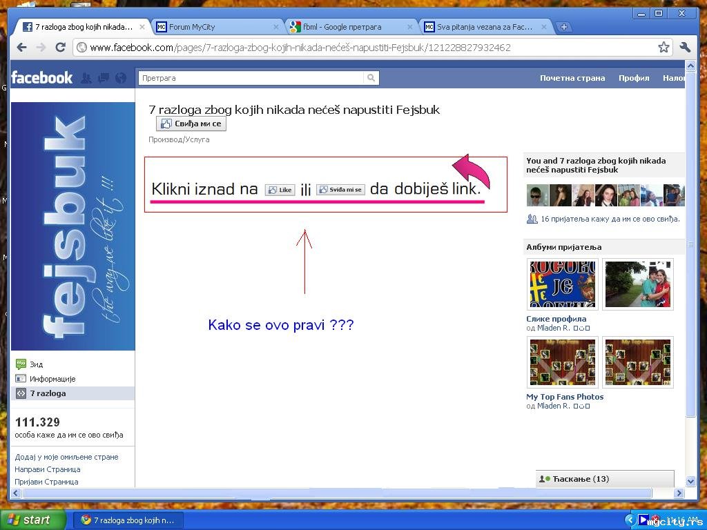Open second My Top Fans thumbnail
707x530 pixels.
(637, 362)
